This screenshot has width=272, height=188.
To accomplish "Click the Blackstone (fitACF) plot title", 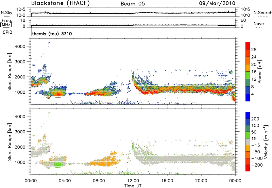I will click(x=60, y=3).
